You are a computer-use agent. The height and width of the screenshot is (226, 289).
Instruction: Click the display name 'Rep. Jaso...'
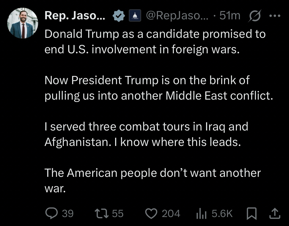(75, 16)
